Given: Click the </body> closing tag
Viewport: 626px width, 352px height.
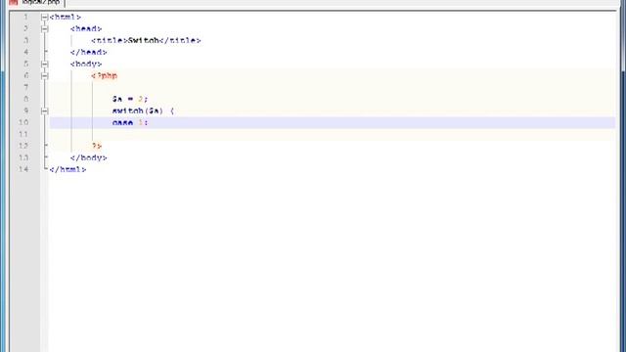Looking at the screenshot, I should (x=89, y=157).
